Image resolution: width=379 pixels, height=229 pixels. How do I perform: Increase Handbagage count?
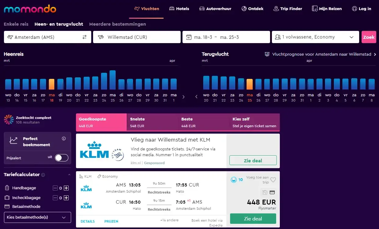(66, 188)
